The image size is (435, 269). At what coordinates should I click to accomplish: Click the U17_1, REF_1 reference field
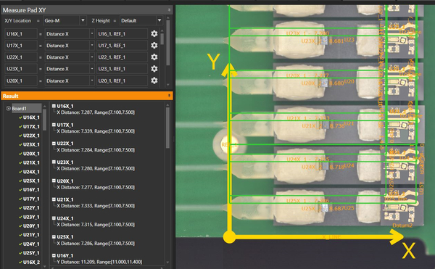122,46
